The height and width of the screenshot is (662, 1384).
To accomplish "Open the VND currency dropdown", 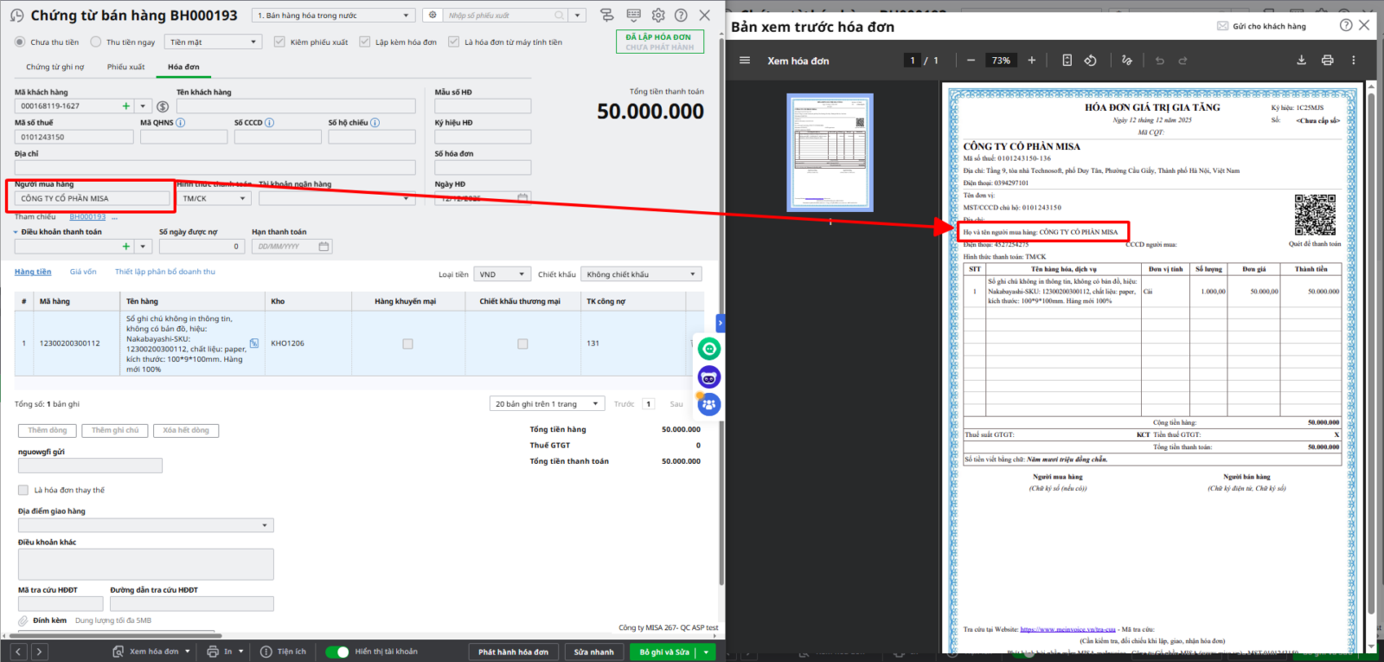I will coord(501,274).
